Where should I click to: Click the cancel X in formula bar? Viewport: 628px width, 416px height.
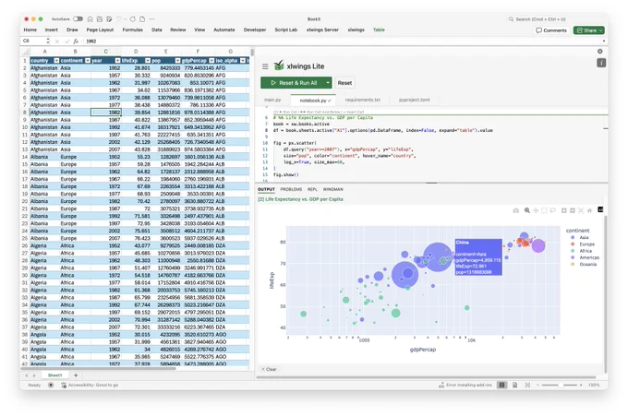pos(57,41)
